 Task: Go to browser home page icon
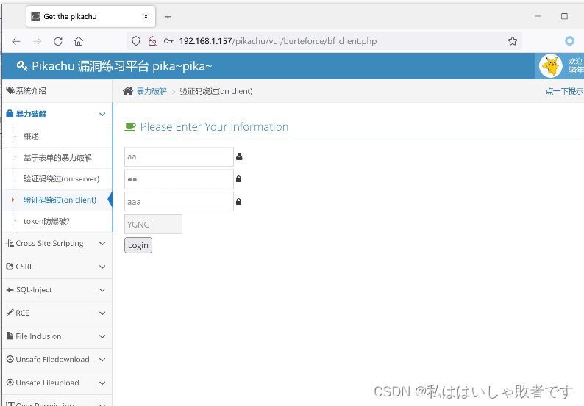point(79,41)
